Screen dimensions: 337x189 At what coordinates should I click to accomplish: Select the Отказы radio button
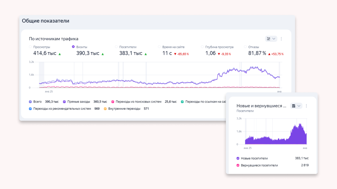pyautogui.click(x=245, y=47)
